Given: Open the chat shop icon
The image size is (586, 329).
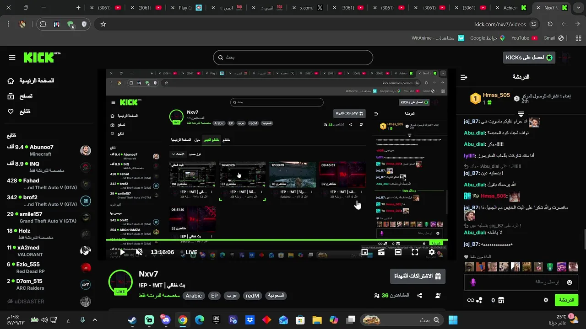Looking at the screenshot, I should click(501, 300).
